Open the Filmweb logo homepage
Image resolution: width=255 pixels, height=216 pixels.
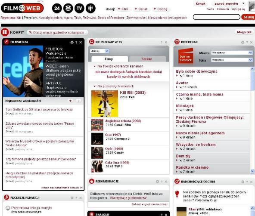(22, 8)
